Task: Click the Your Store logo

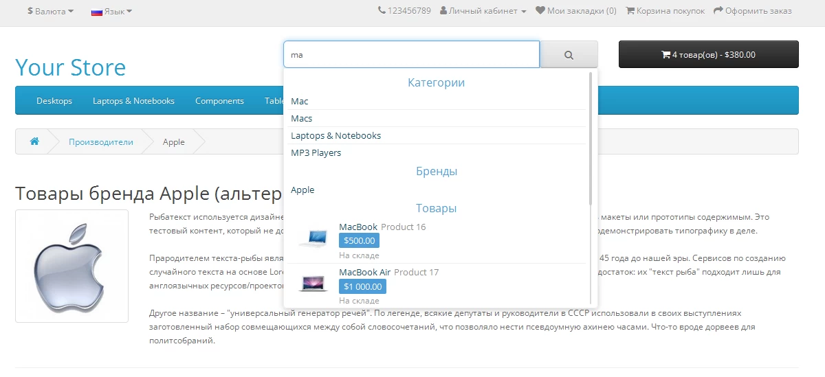Action: point(71,67)
